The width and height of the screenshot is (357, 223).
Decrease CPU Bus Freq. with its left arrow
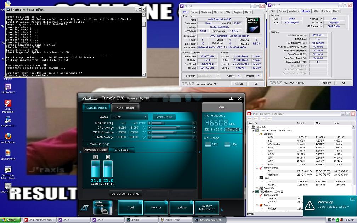tap(149, 123)
